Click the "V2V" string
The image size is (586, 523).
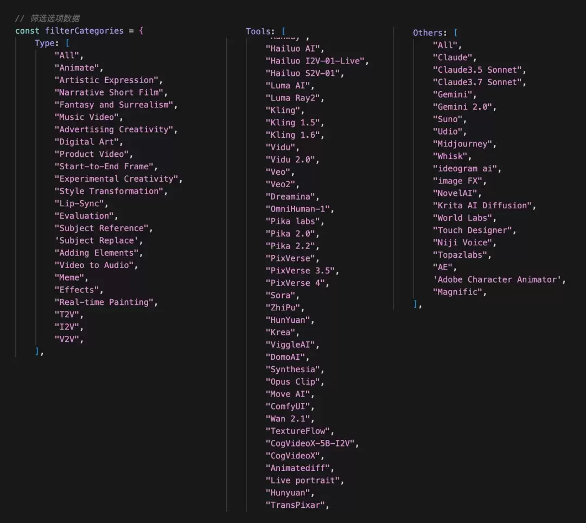tap(67, 339)
